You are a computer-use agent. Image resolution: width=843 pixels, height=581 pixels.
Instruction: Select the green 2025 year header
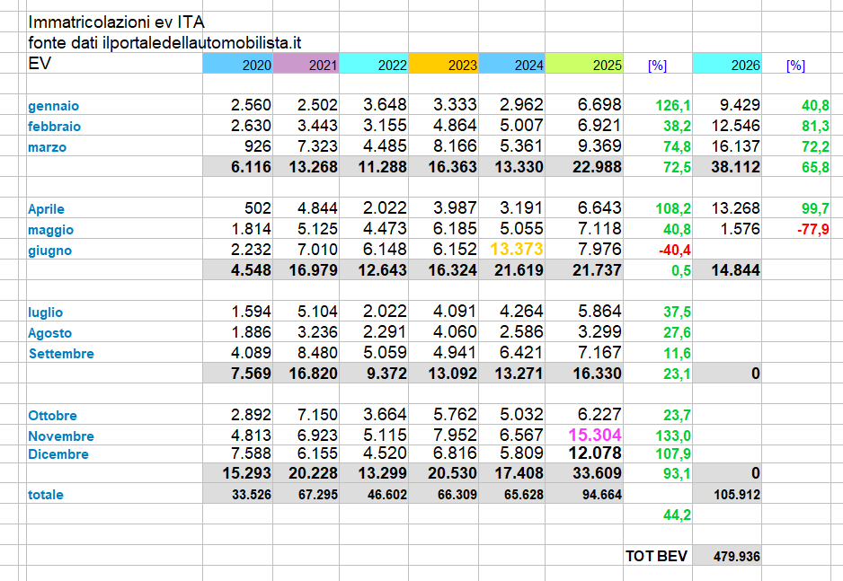tap(584, 64)
